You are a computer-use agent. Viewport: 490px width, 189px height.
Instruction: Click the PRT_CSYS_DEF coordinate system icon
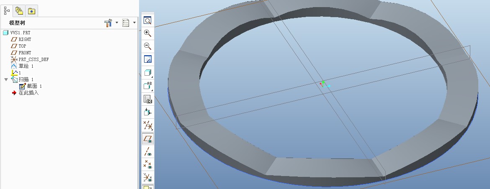(x=14, y=59)
